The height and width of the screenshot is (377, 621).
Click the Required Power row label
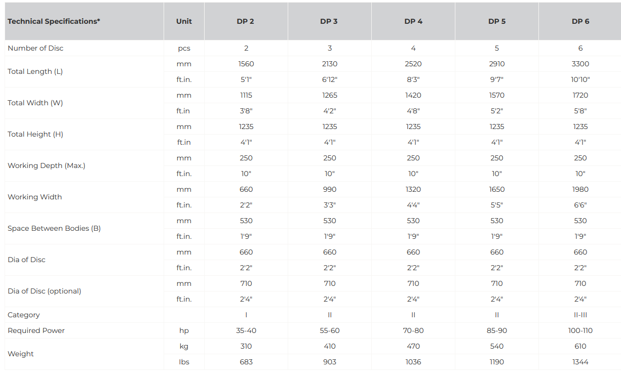click(36, 330)
